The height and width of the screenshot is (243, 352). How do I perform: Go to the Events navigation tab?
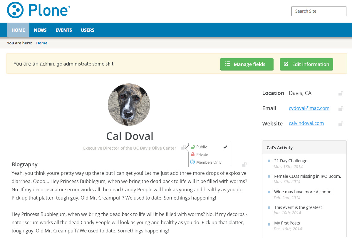point(64,30)
